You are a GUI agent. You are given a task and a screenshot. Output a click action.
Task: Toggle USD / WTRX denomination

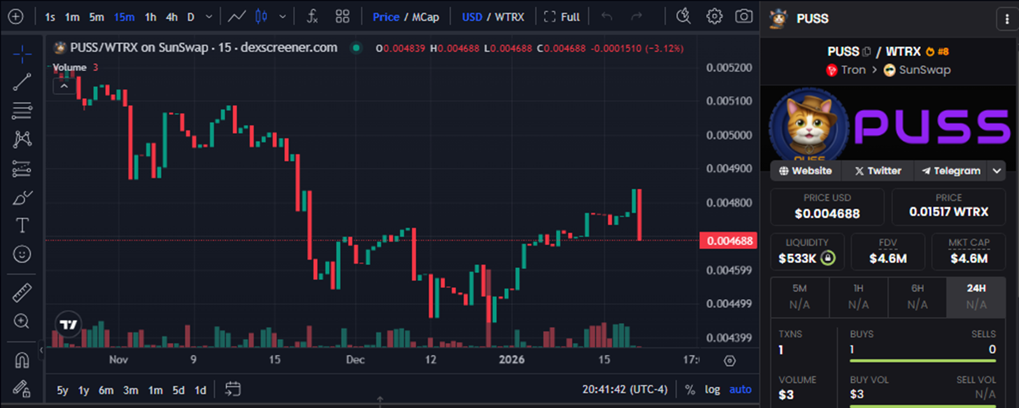pos(493,17)
